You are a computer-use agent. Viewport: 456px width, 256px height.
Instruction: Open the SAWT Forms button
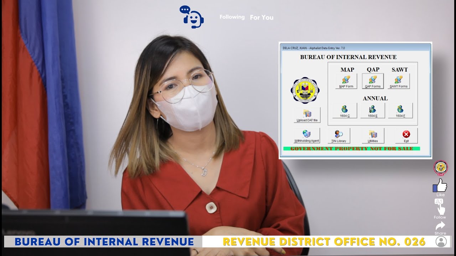pyautogui.click(x=399, y=81)
